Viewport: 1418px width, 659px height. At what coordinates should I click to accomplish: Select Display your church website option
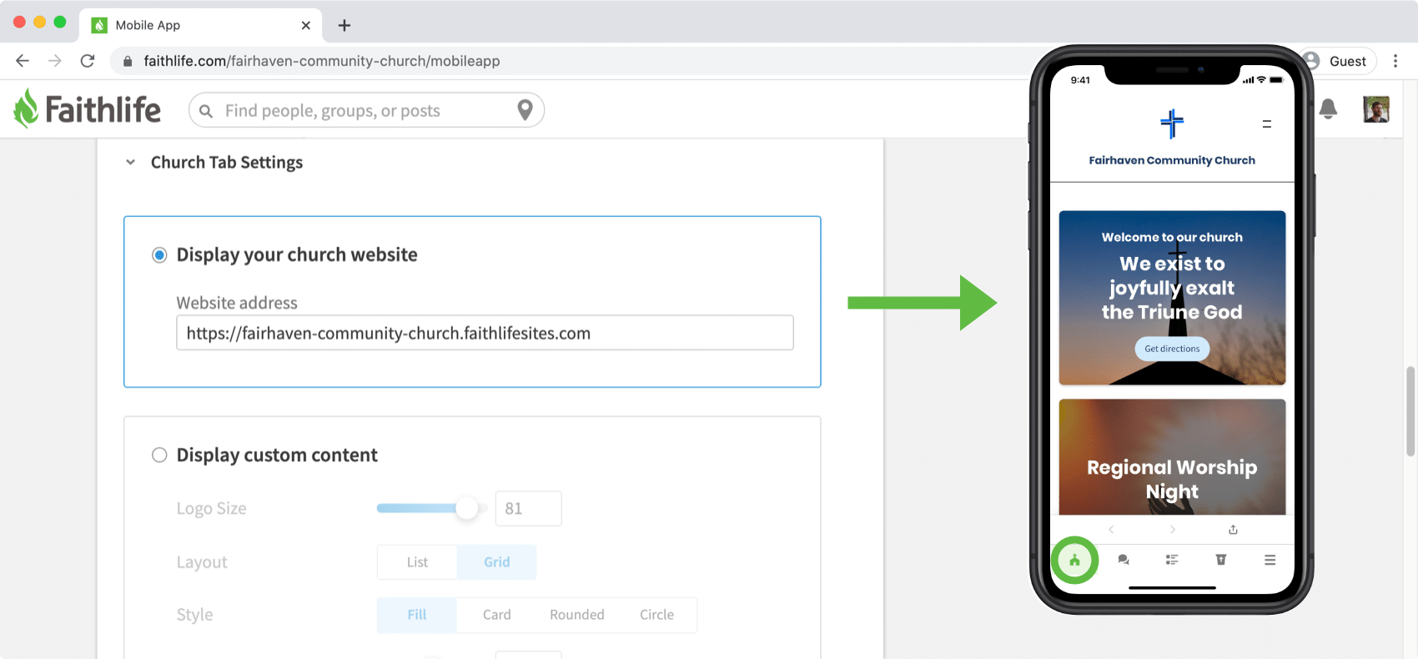point(159,255)
